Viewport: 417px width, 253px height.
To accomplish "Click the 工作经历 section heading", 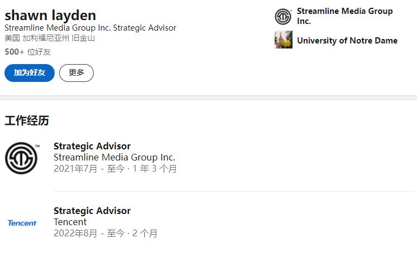I will pyautogui.click(x=27, y=121).
